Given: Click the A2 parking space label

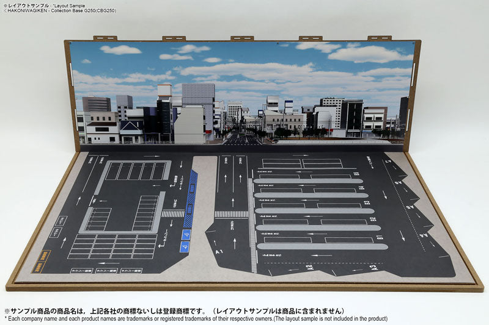Looking at the screenshot, I should tap(309, 266).
